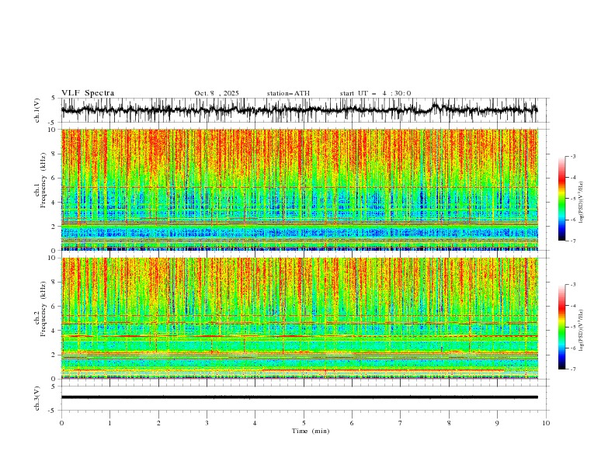Screen dimensions: 615x475
Task: Click the ch.1 spectrogram panel
Action: click(300, 189)
